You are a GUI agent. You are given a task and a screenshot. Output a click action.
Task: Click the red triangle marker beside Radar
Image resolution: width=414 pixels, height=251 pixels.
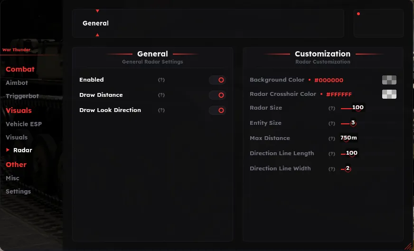pyautogui.click(x=8, y=150)
